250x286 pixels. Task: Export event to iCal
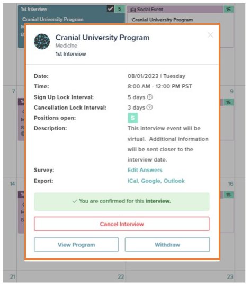(133, 181)
